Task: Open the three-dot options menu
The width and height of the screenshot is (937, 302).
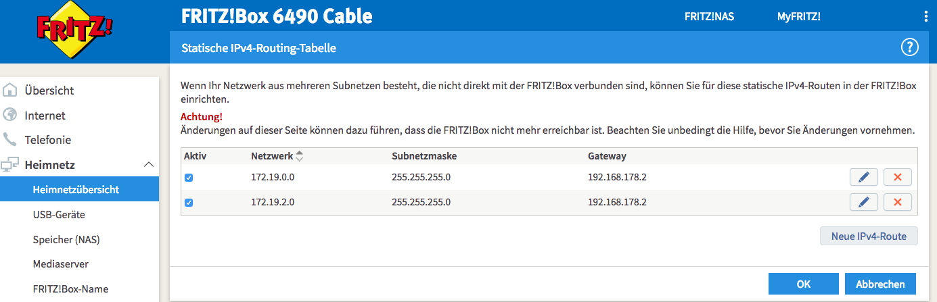Action: (925, 17)
